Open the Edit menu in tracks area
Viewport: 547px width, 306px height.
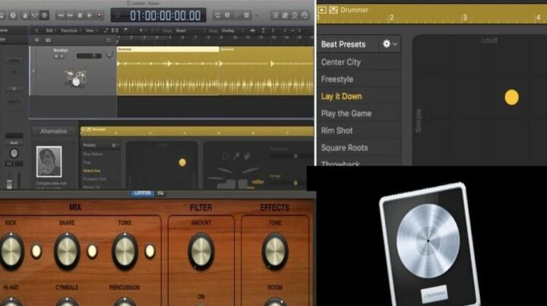49,30
